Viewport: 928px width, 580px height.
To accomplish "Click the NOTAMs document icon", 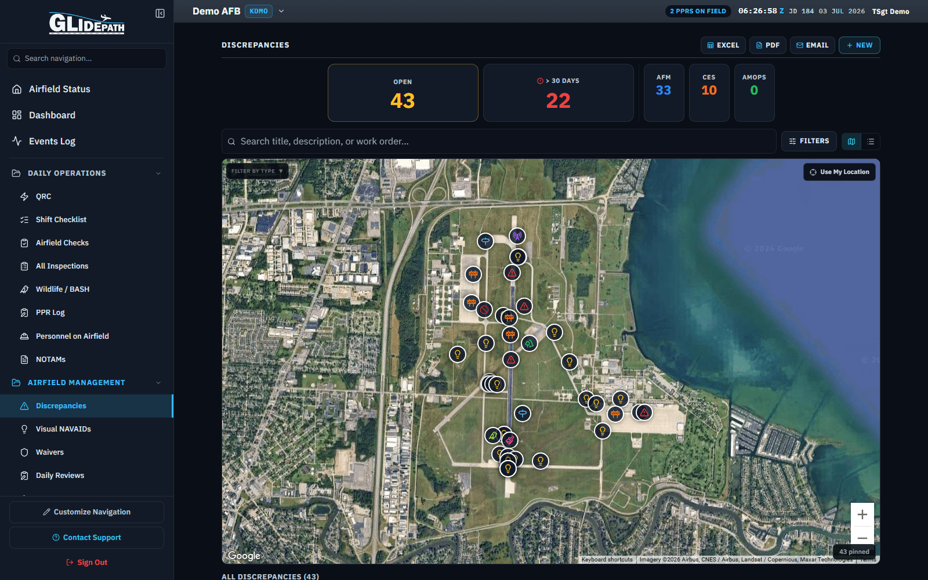I will pos(24,360).
